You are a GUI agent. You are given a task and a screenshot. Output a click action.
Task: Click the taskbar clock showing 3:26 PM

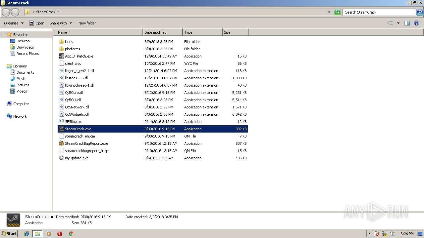pyautogui.click(x=407, y=234)
